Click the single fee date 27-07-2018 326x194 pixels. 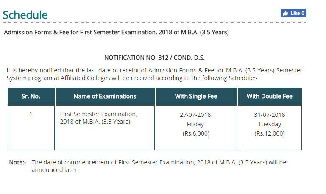tap(195, 115)
